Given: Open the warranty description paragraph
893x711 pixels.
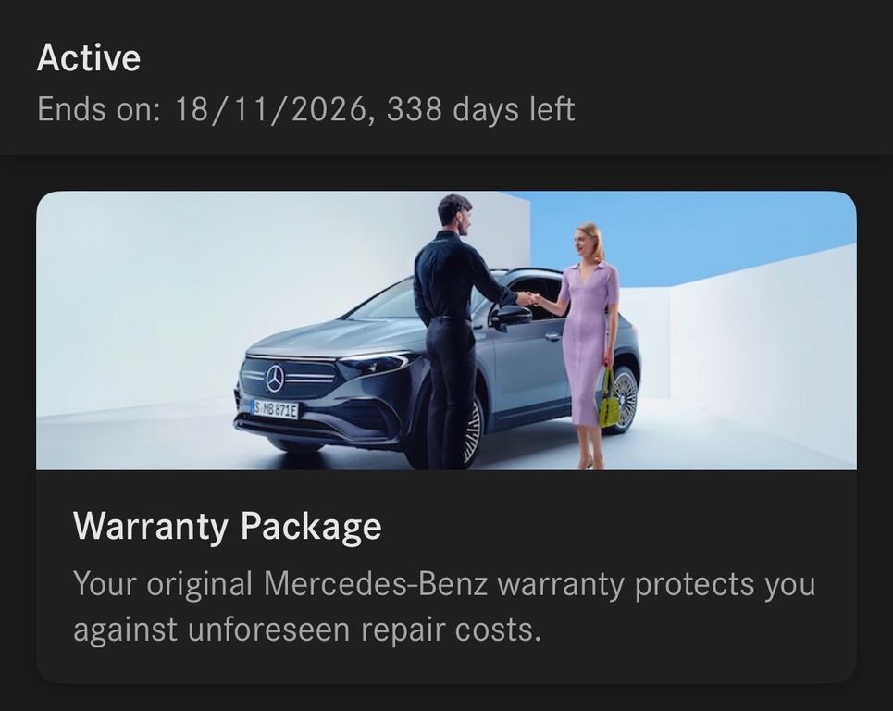Looking at the screenshot, I should [444, 606].
